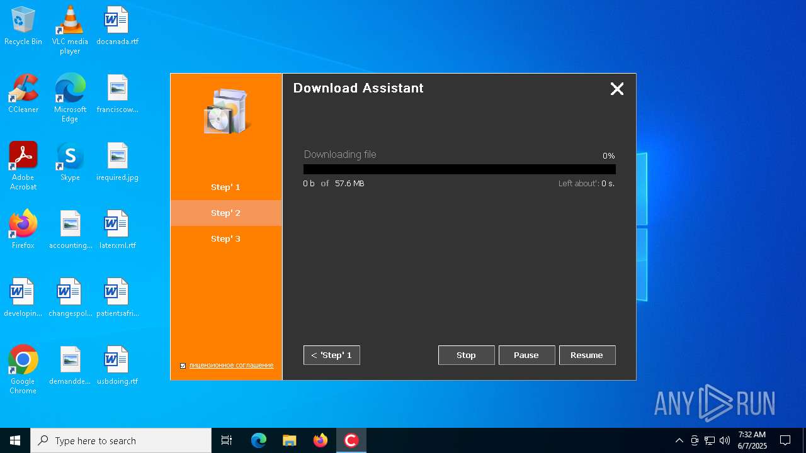Select the changespol Word document icon
This screenshot has height=453, width=806.
pyautogui.click(x=70, y=298)
